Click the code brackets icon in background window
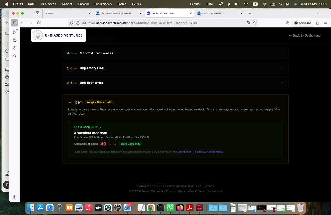Image resolution: width=331 pixels, height=215 pixels. click(x=7, y=92)
